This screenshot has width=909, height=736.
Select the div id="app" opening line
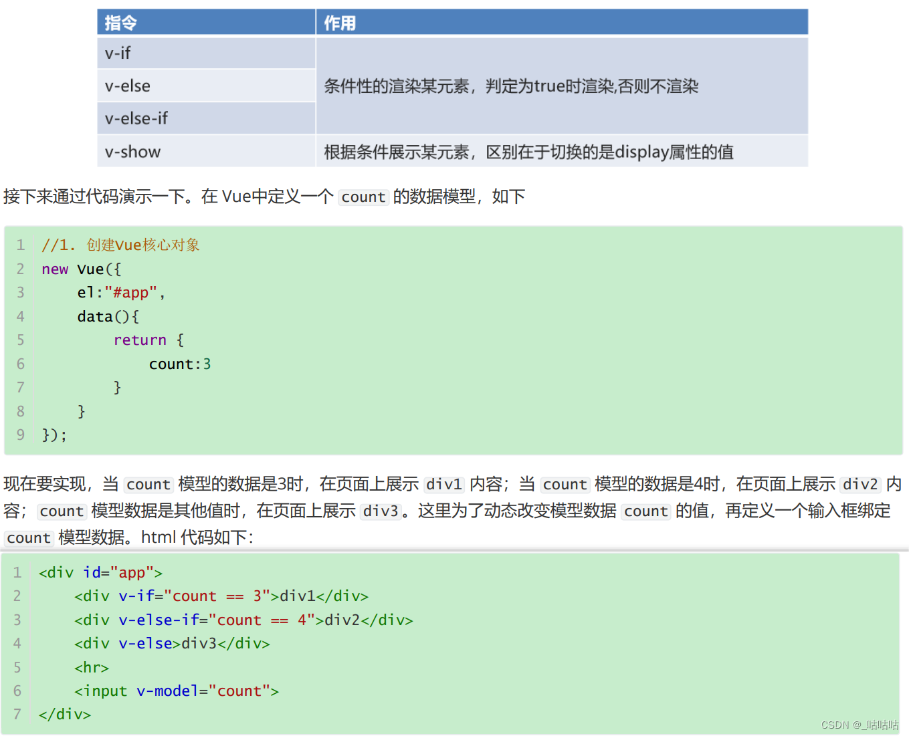tap(99, 572)
